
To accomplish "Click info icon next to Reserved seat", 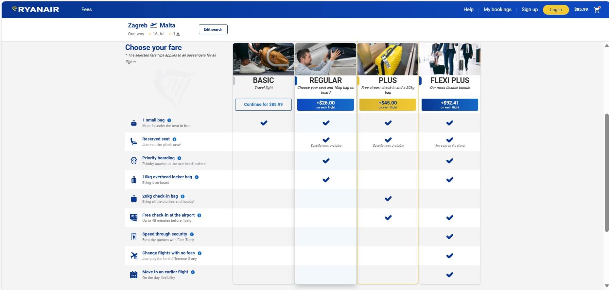I will pos(174,139).
